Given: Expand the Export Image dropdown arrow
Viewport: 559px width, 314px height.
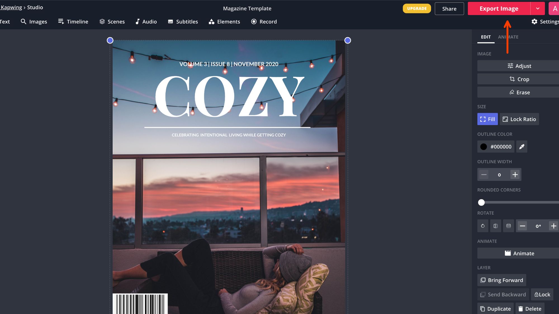Looking at the screenshot, I should (537, 9).
